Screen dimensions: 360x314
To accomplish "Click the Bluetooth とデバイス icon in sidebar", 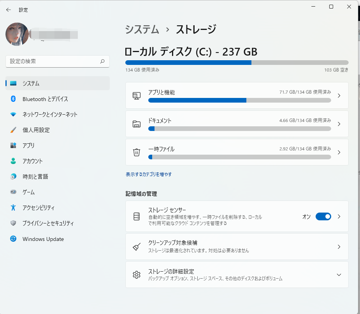I will pyautogui.click(x=13, y=99).
